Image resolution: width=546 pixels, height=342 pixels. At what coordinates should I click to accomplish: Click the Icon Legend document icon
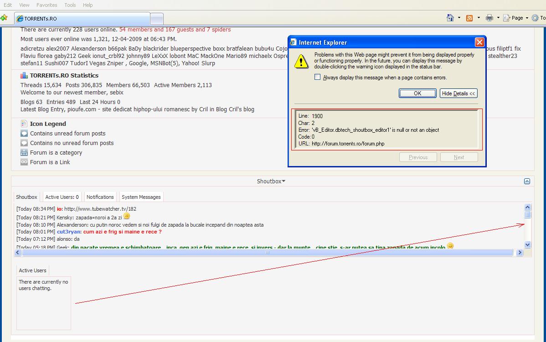pos(24,124)
